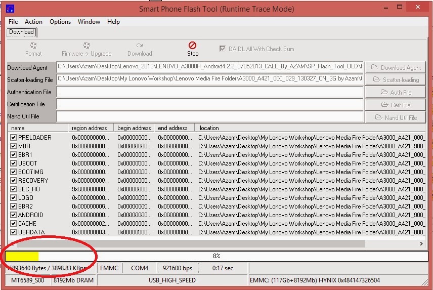433x290 pixels.
Task: Click the Stop icon in the toolbar
Action: coord(193,45)
